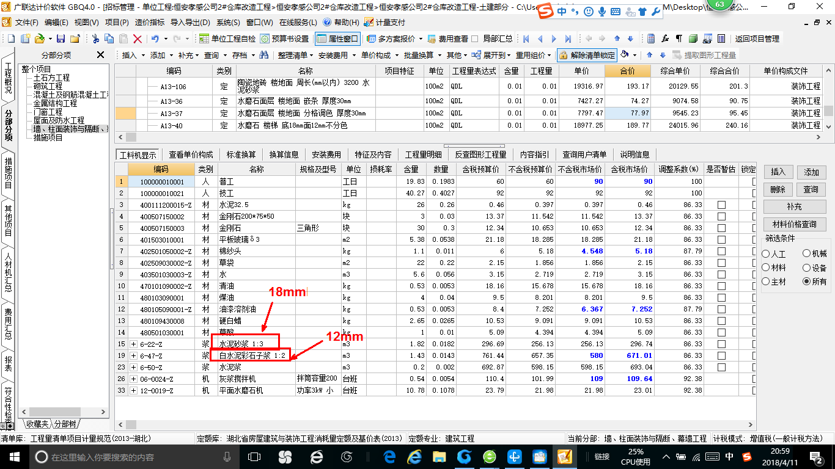Click the red X delete icon

(138, 38)
